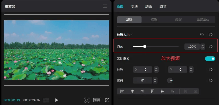This screenshot has width=219, height=105.
Task: Switch to the 动画 tab
Action: 148,6
